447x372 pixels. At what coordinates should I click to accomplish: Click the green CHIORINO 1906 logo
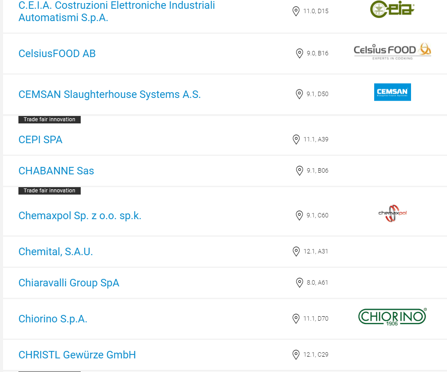393,317
